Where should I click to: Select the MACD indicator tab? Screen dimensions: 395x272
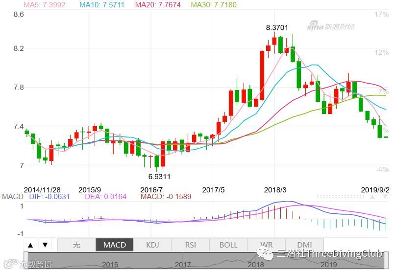pyautogui.click(x=115, y=245)
